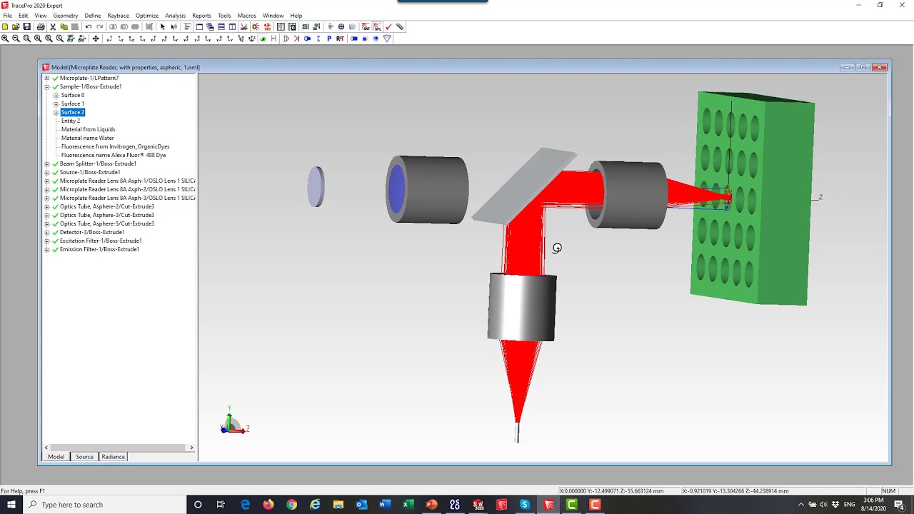Toggle the green check on Detector-3/Boss-Extrude1
The height and width of the screenshot is (514, 914).
(x=55, y=232)
